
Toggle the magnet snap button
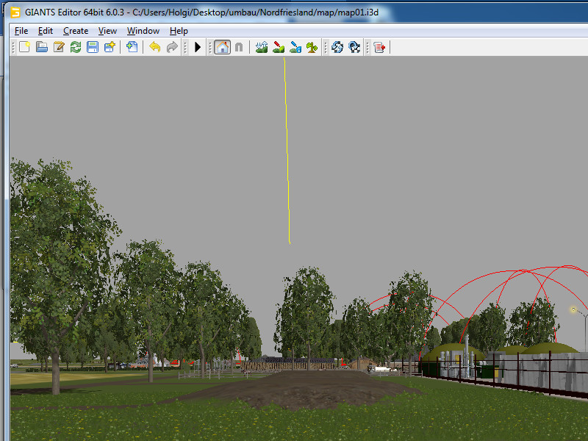tap(239, 47)
